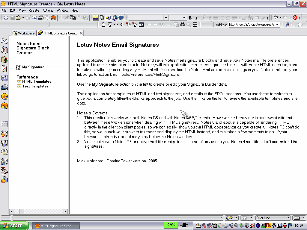Click the Windows Start button
This screenshot has height=230, width=307.
pos(14,226)
